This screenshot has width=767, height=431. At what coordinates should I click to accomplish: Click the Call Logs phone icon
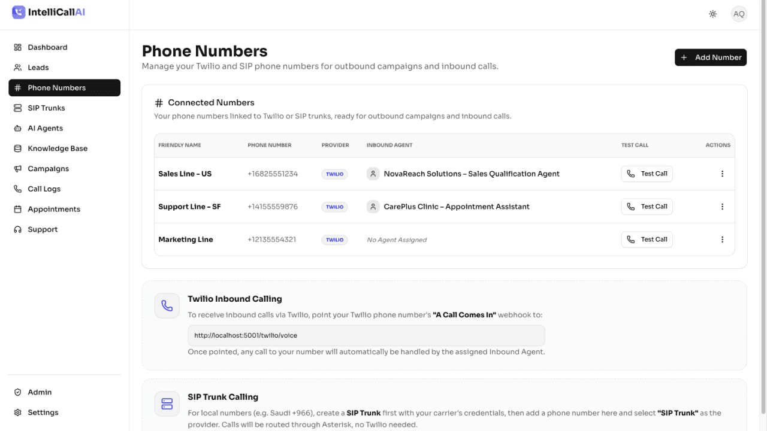(18, 189)
